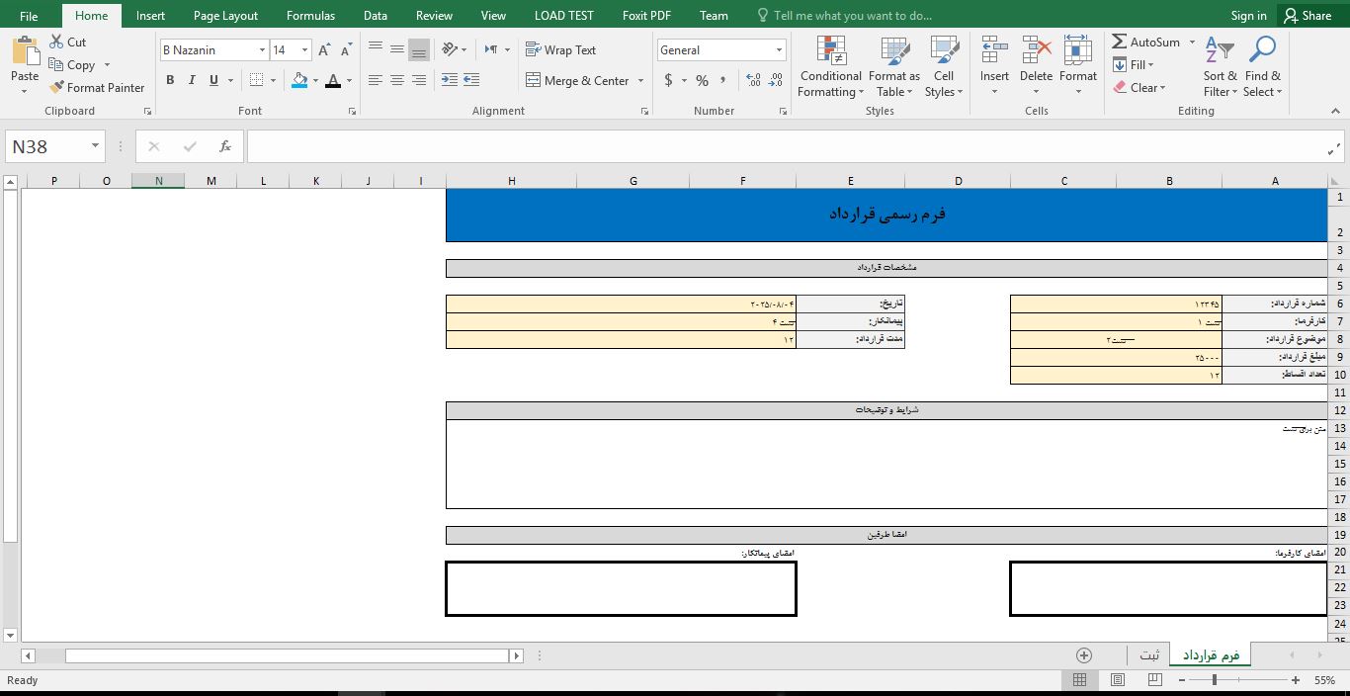Decrease the cell indent
This screenshot has width=1350, height=696.
coord(449,80)
